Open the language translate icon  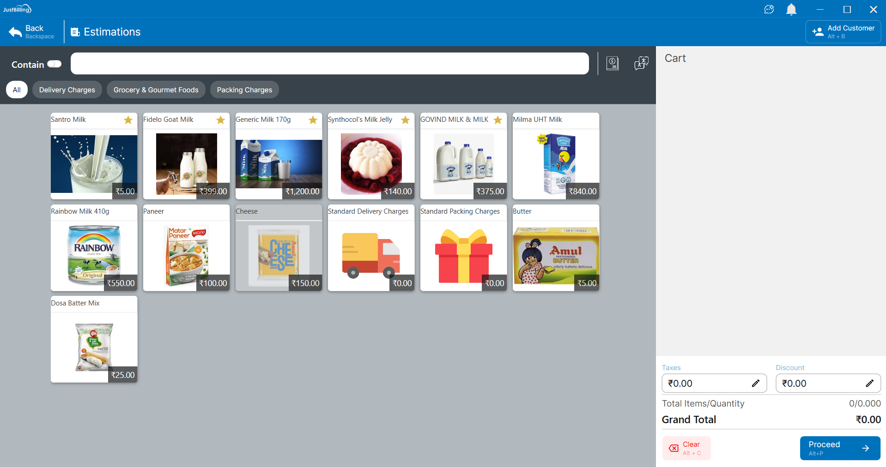[641, 63]
